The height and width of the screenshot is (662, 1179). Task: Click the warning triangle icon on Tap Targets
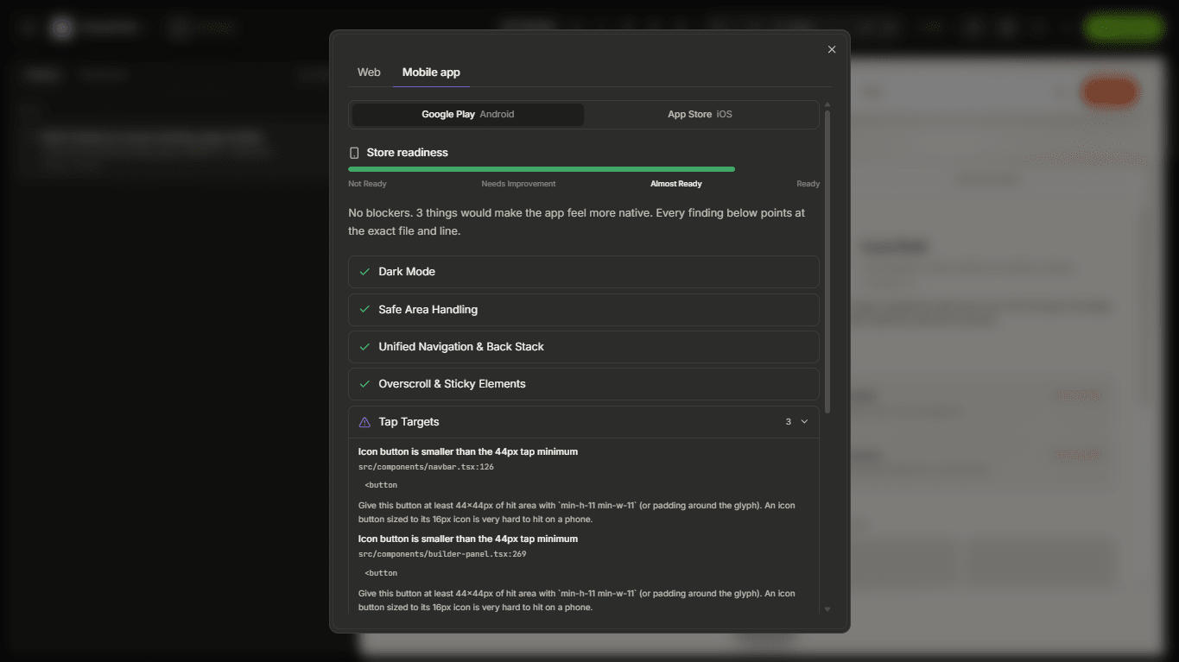pyautogui.click(x=364, y=422)
